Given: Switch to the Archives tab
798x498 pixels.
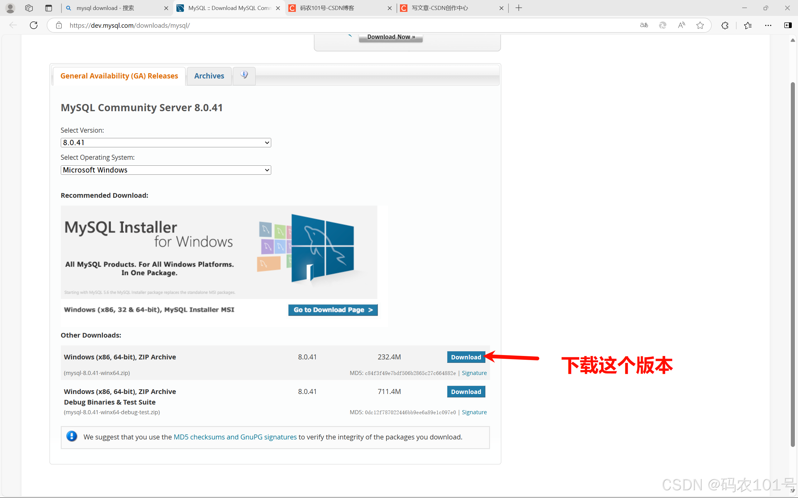Looking at the screenshot, I should tap(209, 76).
